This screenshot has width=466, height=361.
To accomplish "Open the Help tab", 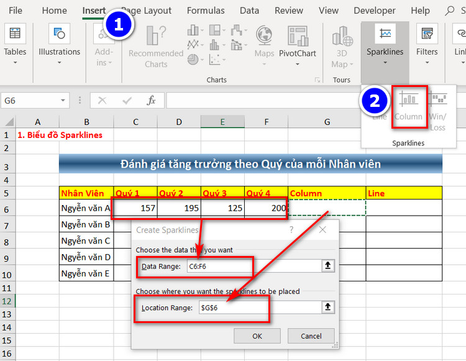I will click(420, 11).
